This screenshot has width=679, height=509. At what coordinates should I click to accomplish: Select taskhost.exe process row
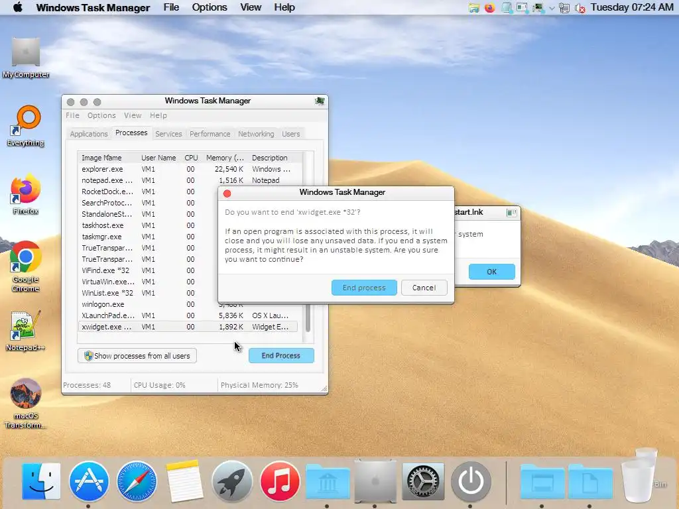tap(148, 225)
